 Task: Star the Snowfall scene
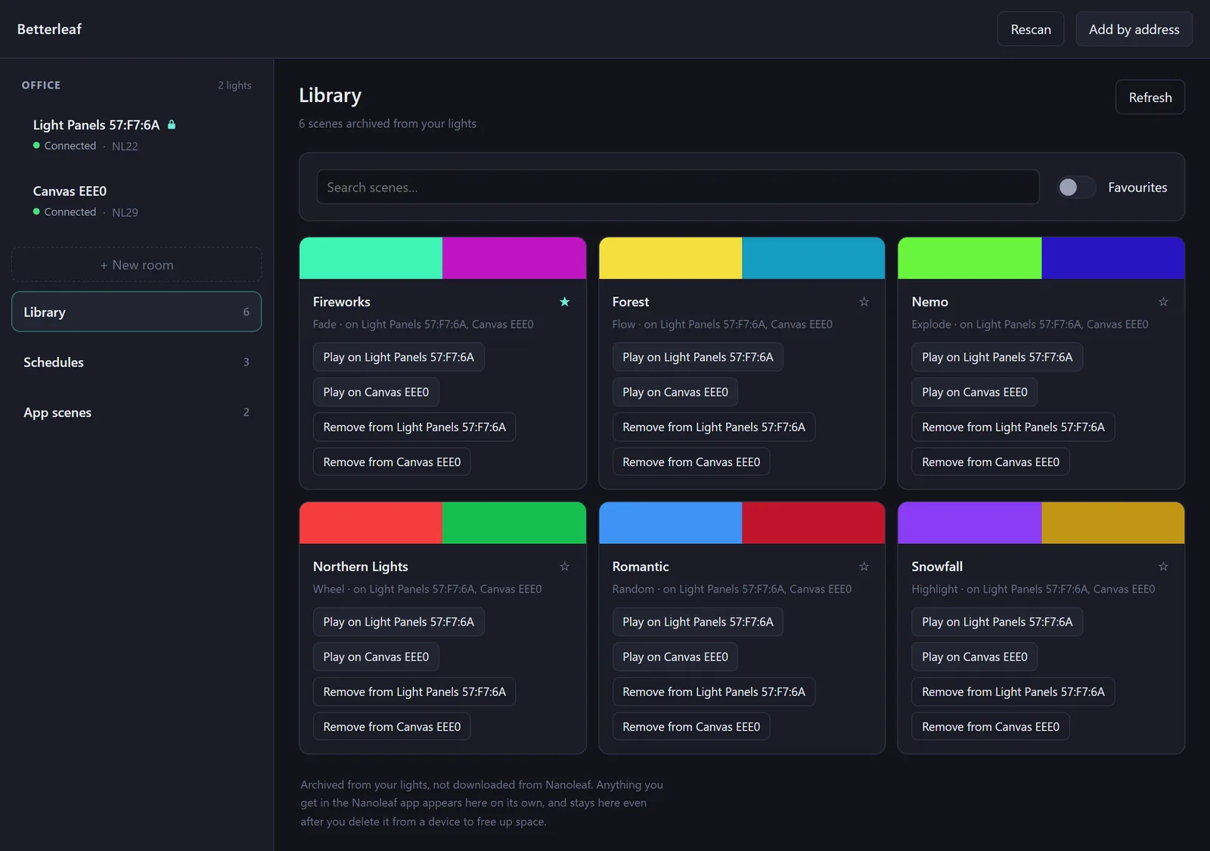pos(1163,567)
